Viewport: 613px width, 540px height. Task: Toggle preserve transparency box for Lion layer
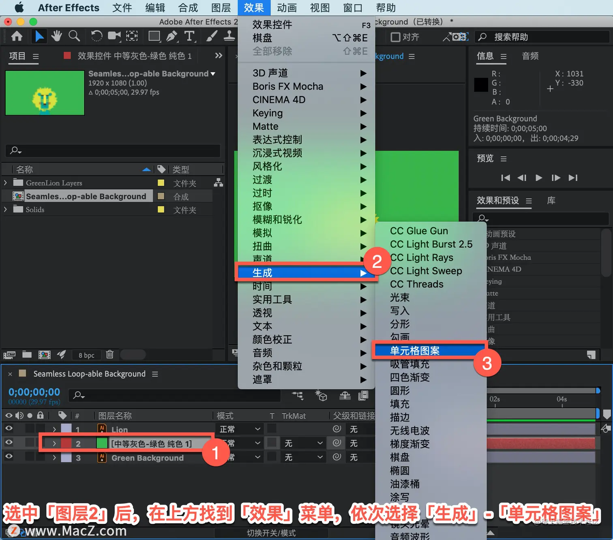pyautogui.click(x=272, y=429)
